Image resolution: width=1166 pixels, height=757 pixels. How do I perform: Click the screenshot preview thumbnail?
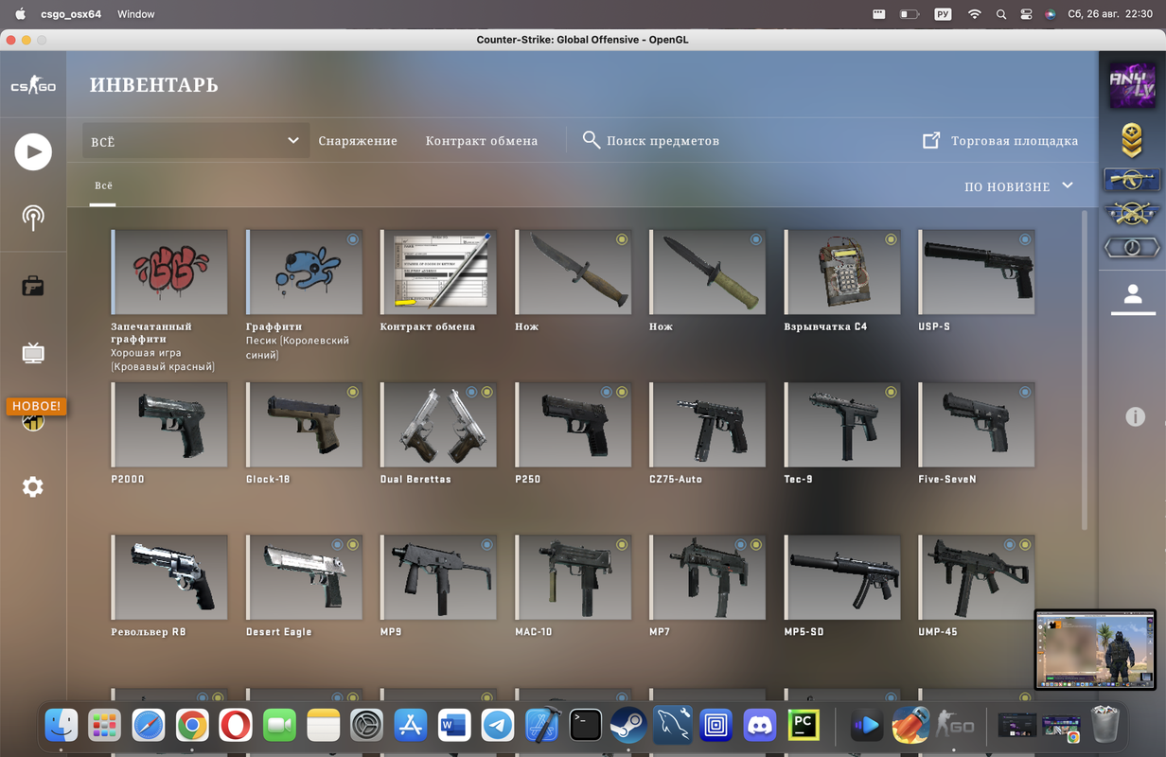coord(1095,649)
